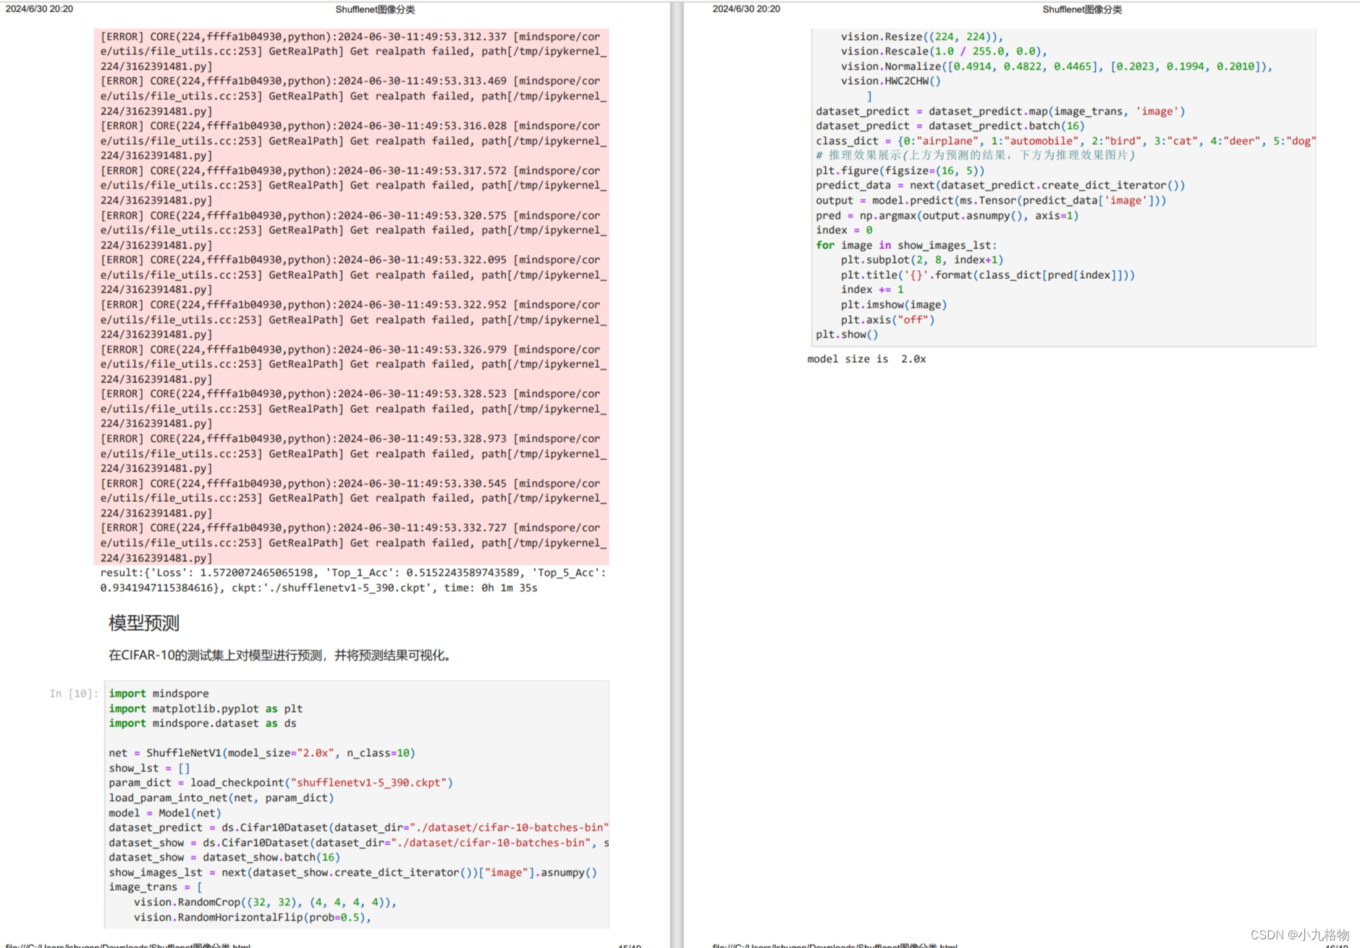Click the vision.Normalize line

1056,67
